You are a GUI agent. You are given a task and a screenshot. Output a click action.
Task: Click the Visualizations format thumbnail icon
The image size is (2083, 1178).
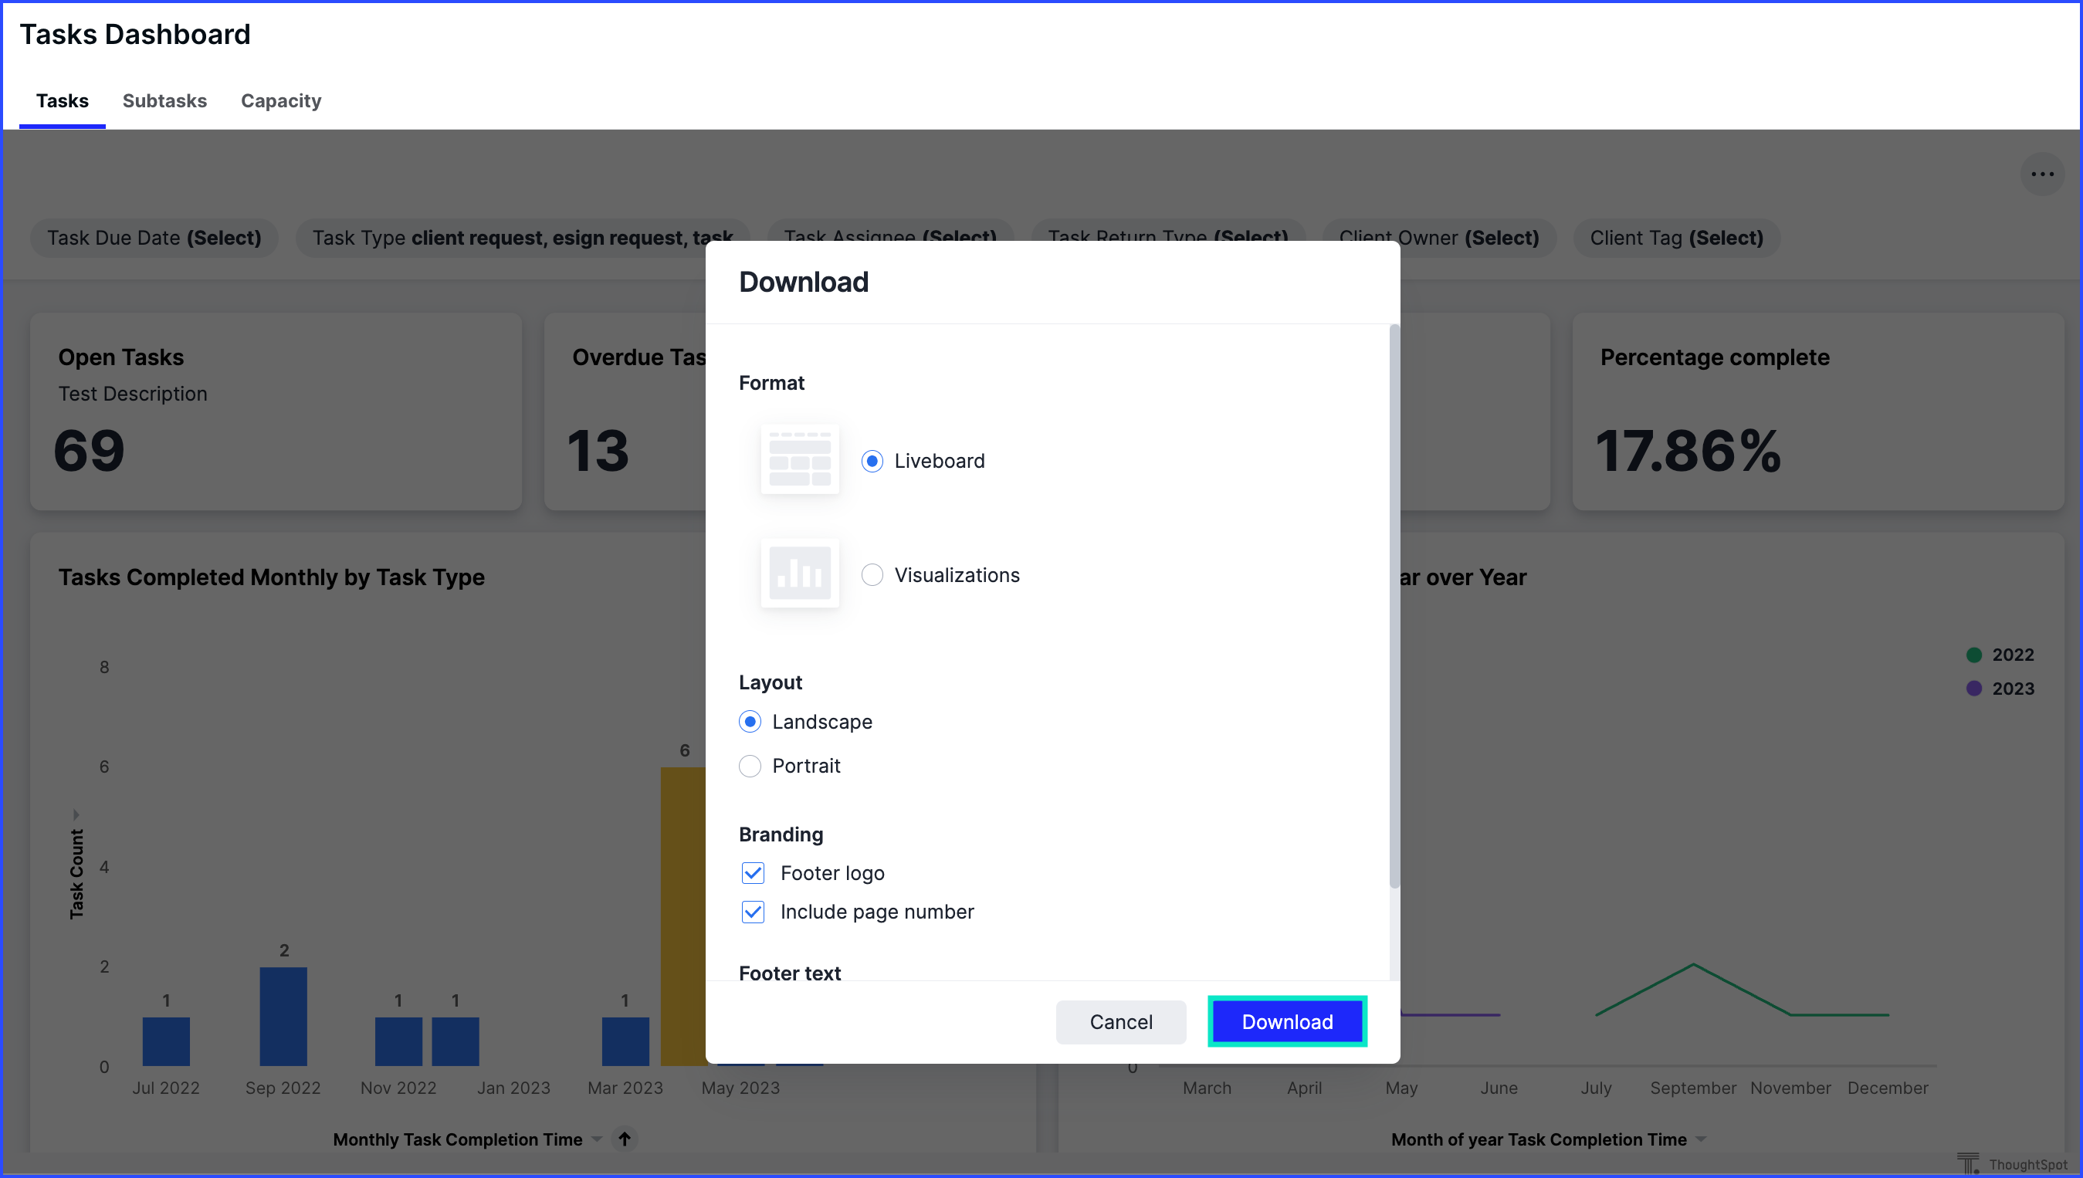(799, 574)
